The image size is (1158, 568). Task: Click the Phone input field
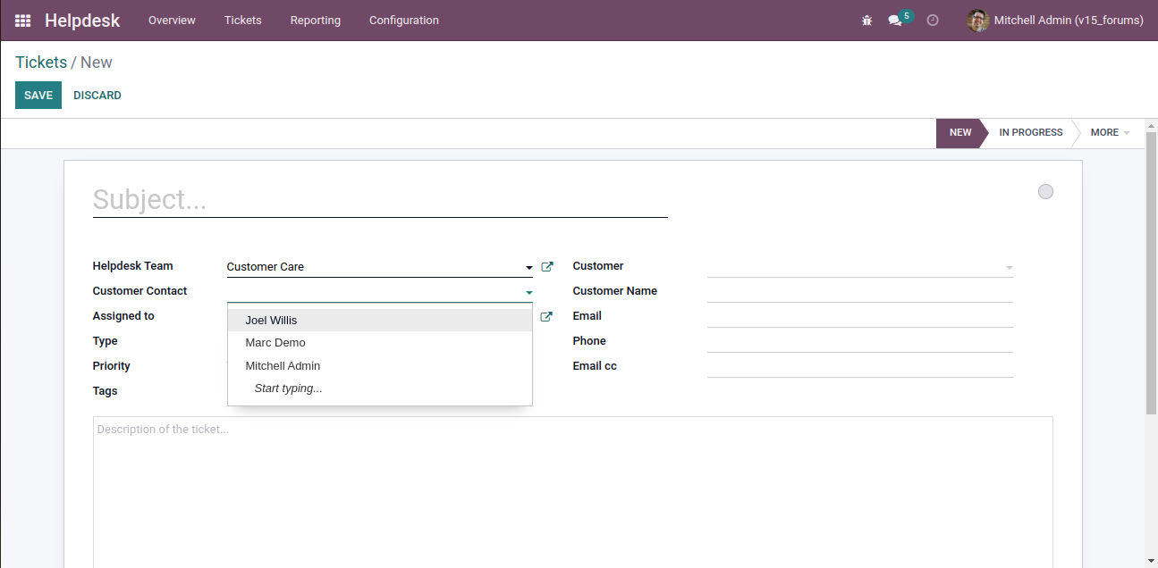pos(859,341)
